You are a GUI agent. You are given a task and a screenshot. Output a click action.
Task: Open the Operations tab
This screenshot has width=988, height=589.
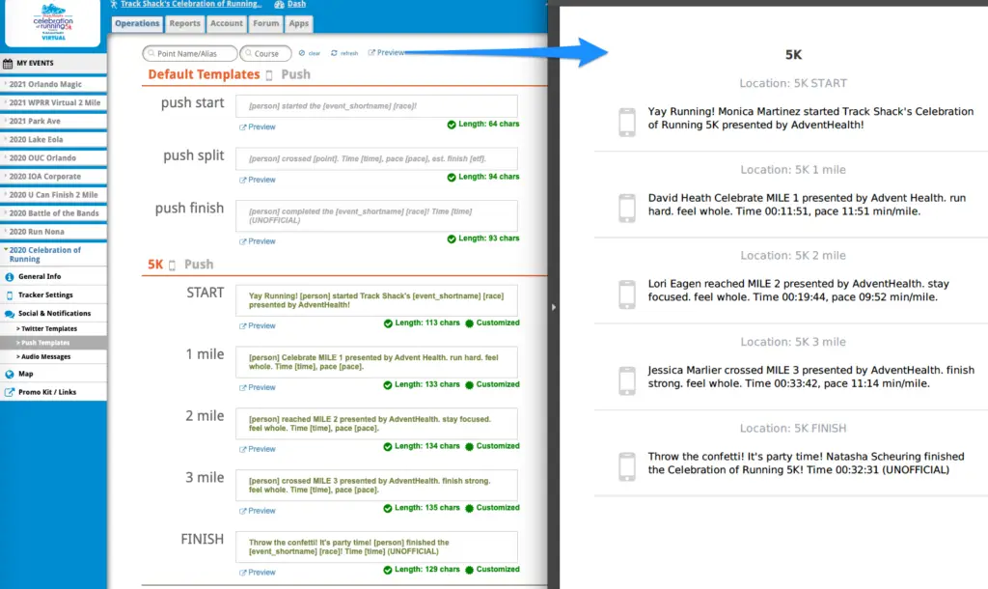pos(137,23)
